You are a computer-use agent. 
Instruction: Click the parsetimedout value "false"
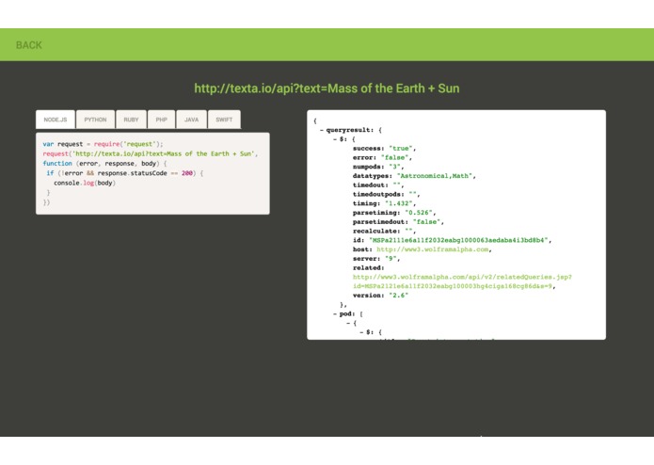point(426,222)
